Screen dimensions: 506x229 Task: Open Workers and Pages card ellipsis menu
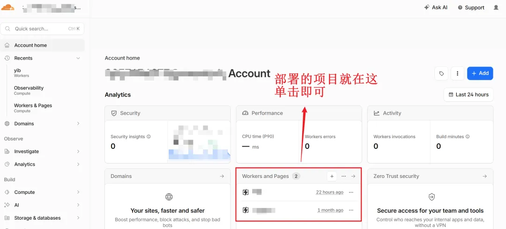click(x=344, y=176)
